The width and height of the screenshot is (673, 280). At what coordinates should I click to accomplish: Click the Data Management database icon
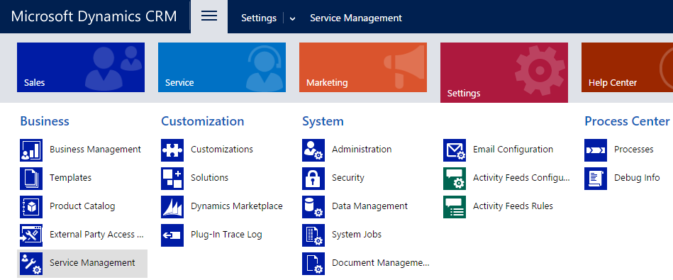[313, 207]
